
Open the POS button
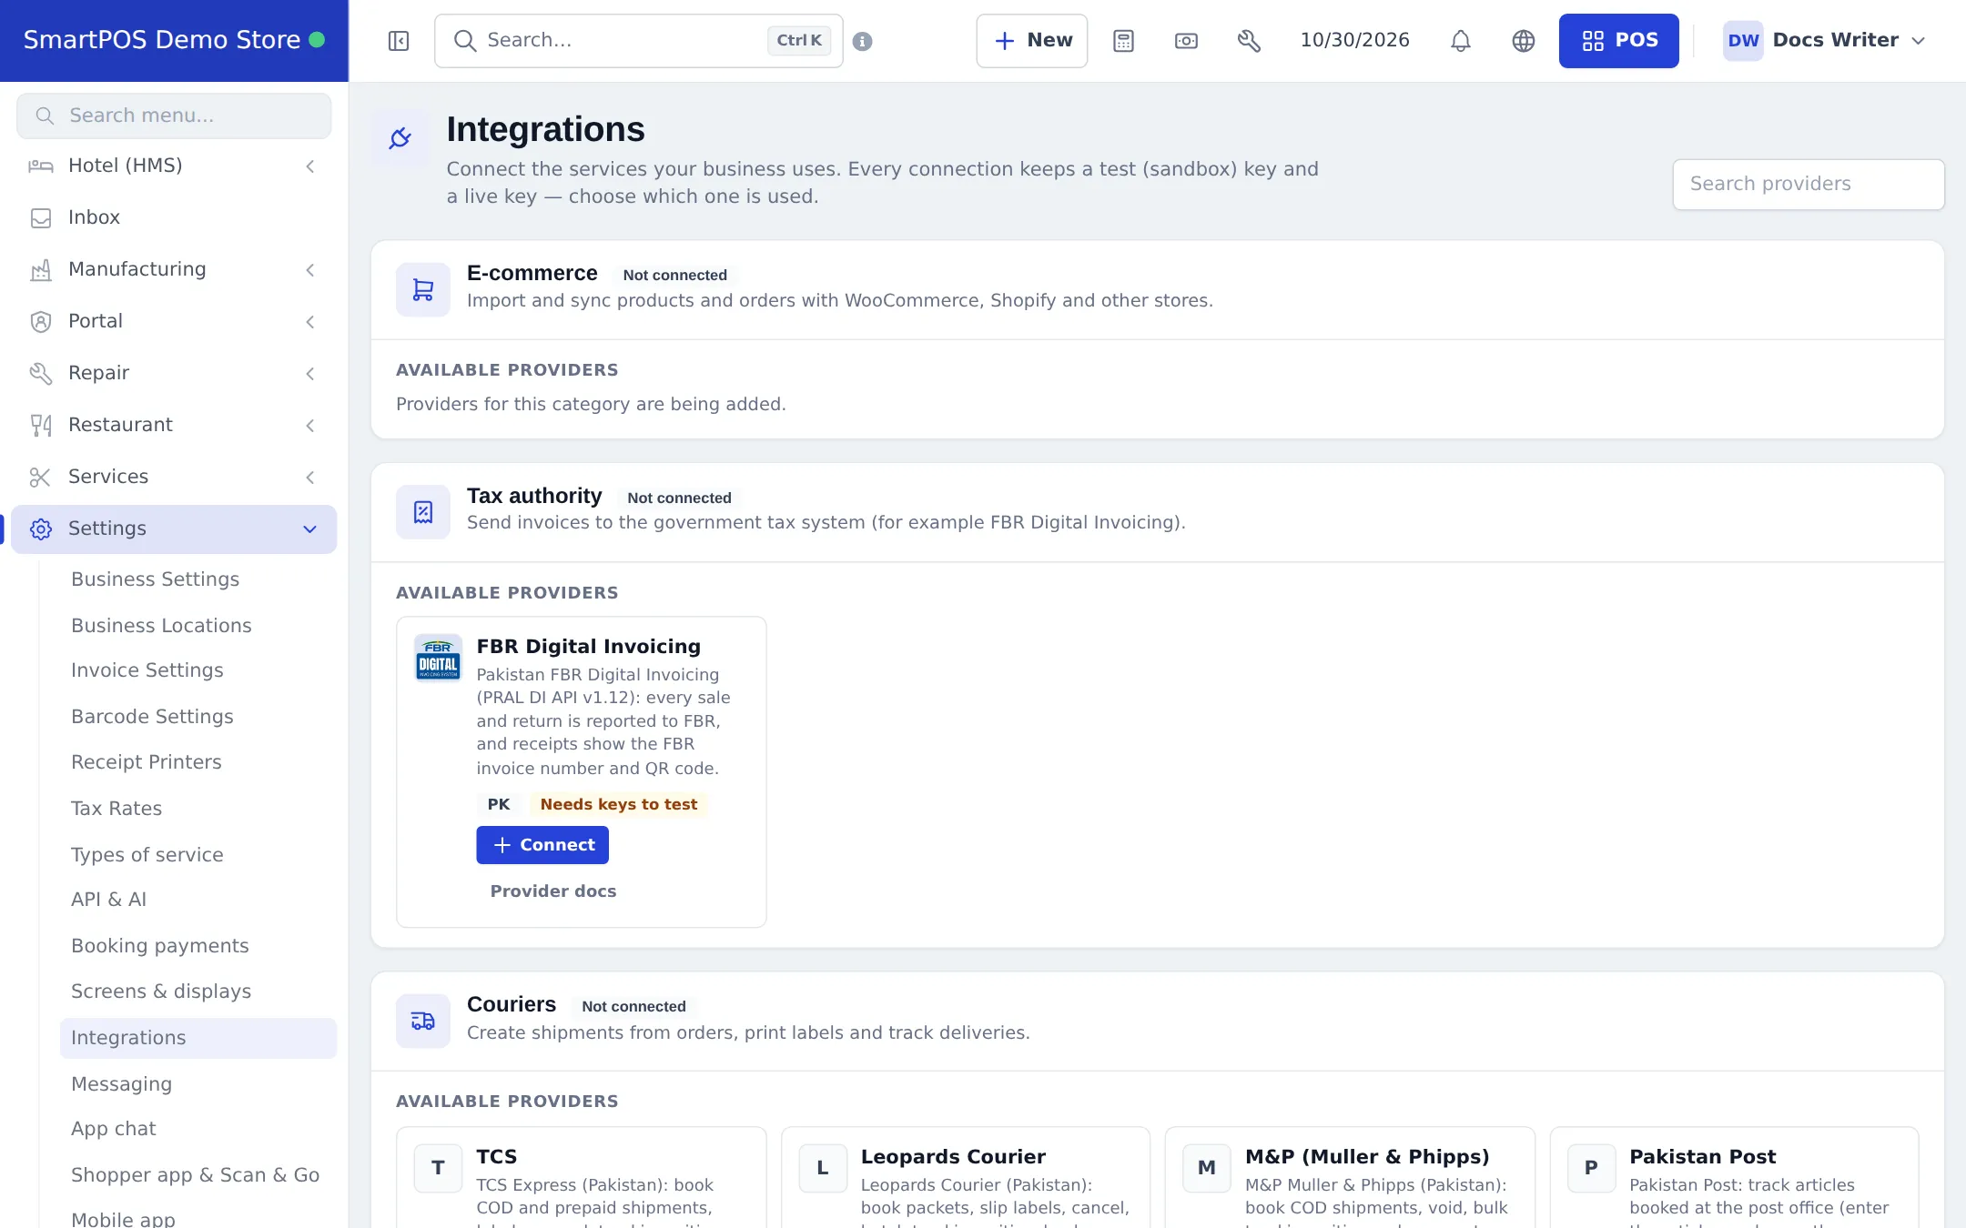[1618, 41]
